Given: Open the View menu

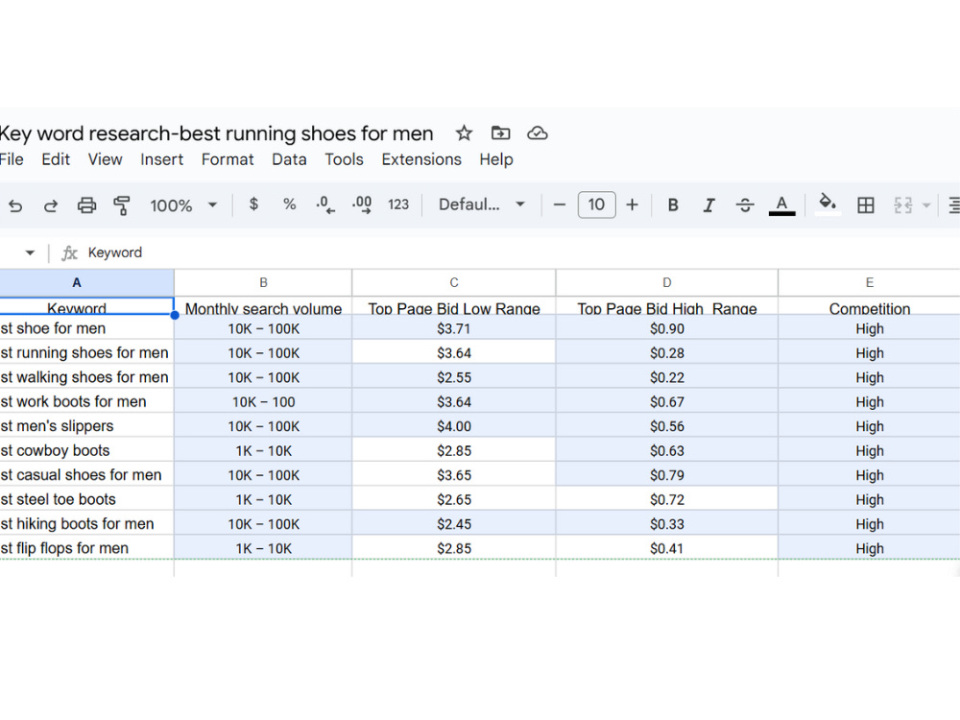Looking at the screenshot, I should click(105, 159).
